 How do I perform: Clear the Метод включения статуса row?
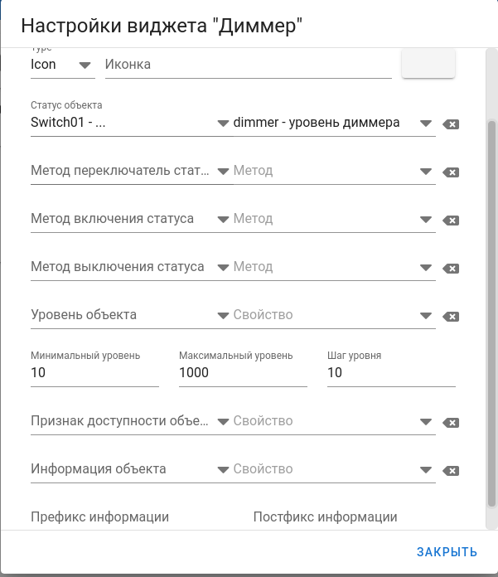click(451, 221)
